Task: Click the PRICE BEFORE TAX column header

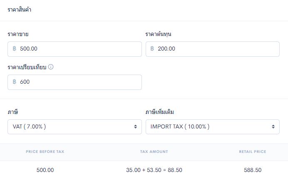Action: [x=45, y=152]
